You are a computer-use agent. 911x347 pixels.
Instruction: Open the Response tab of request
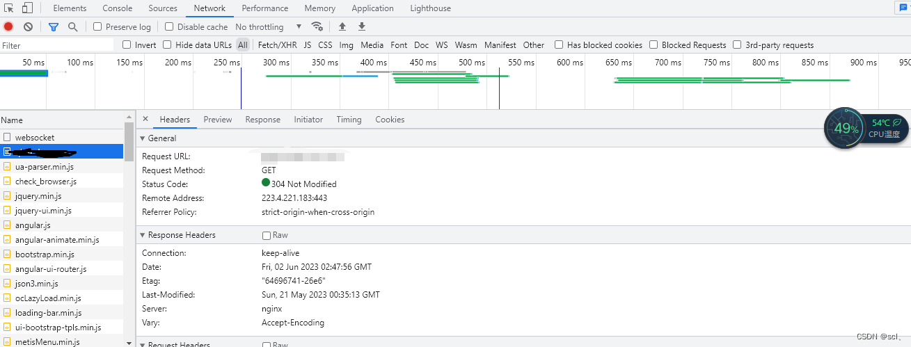click(262, 120)
